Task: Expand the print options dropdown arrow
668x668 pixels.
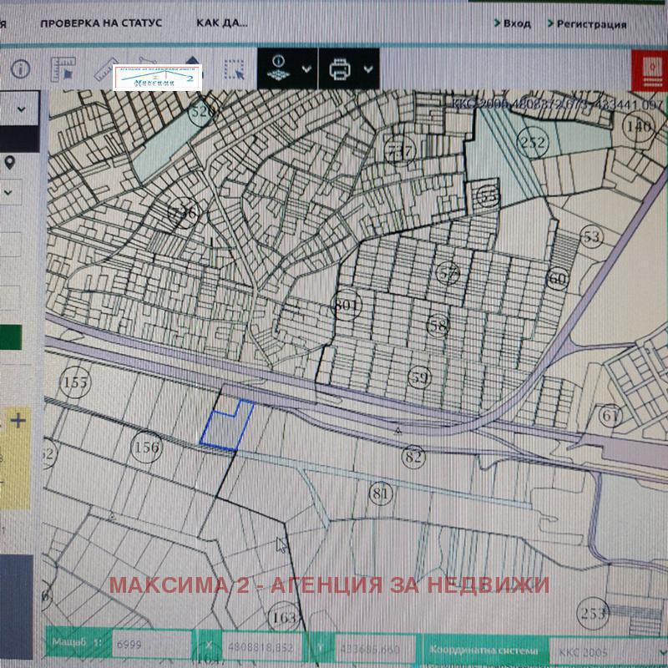Action: click(367, 69)
